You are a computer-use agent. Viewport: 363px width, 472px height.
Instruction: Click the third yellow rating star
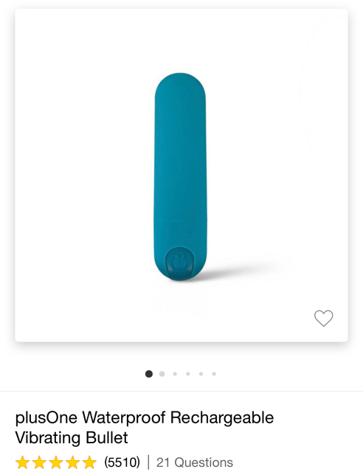tap(56, 462)
